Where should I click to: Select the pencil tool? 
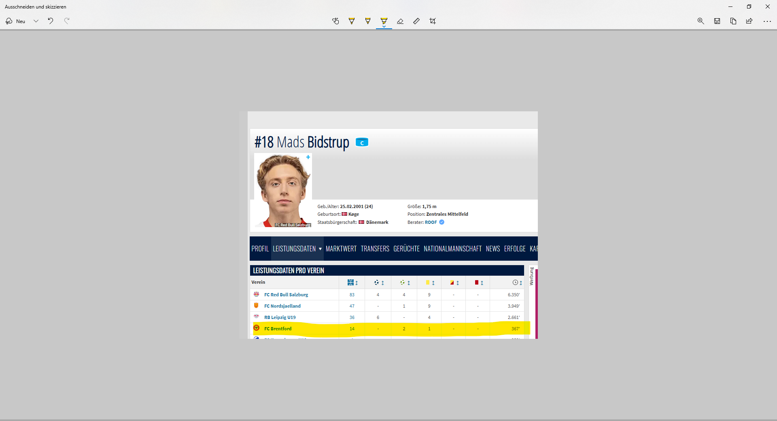click(x=368, y=21)
